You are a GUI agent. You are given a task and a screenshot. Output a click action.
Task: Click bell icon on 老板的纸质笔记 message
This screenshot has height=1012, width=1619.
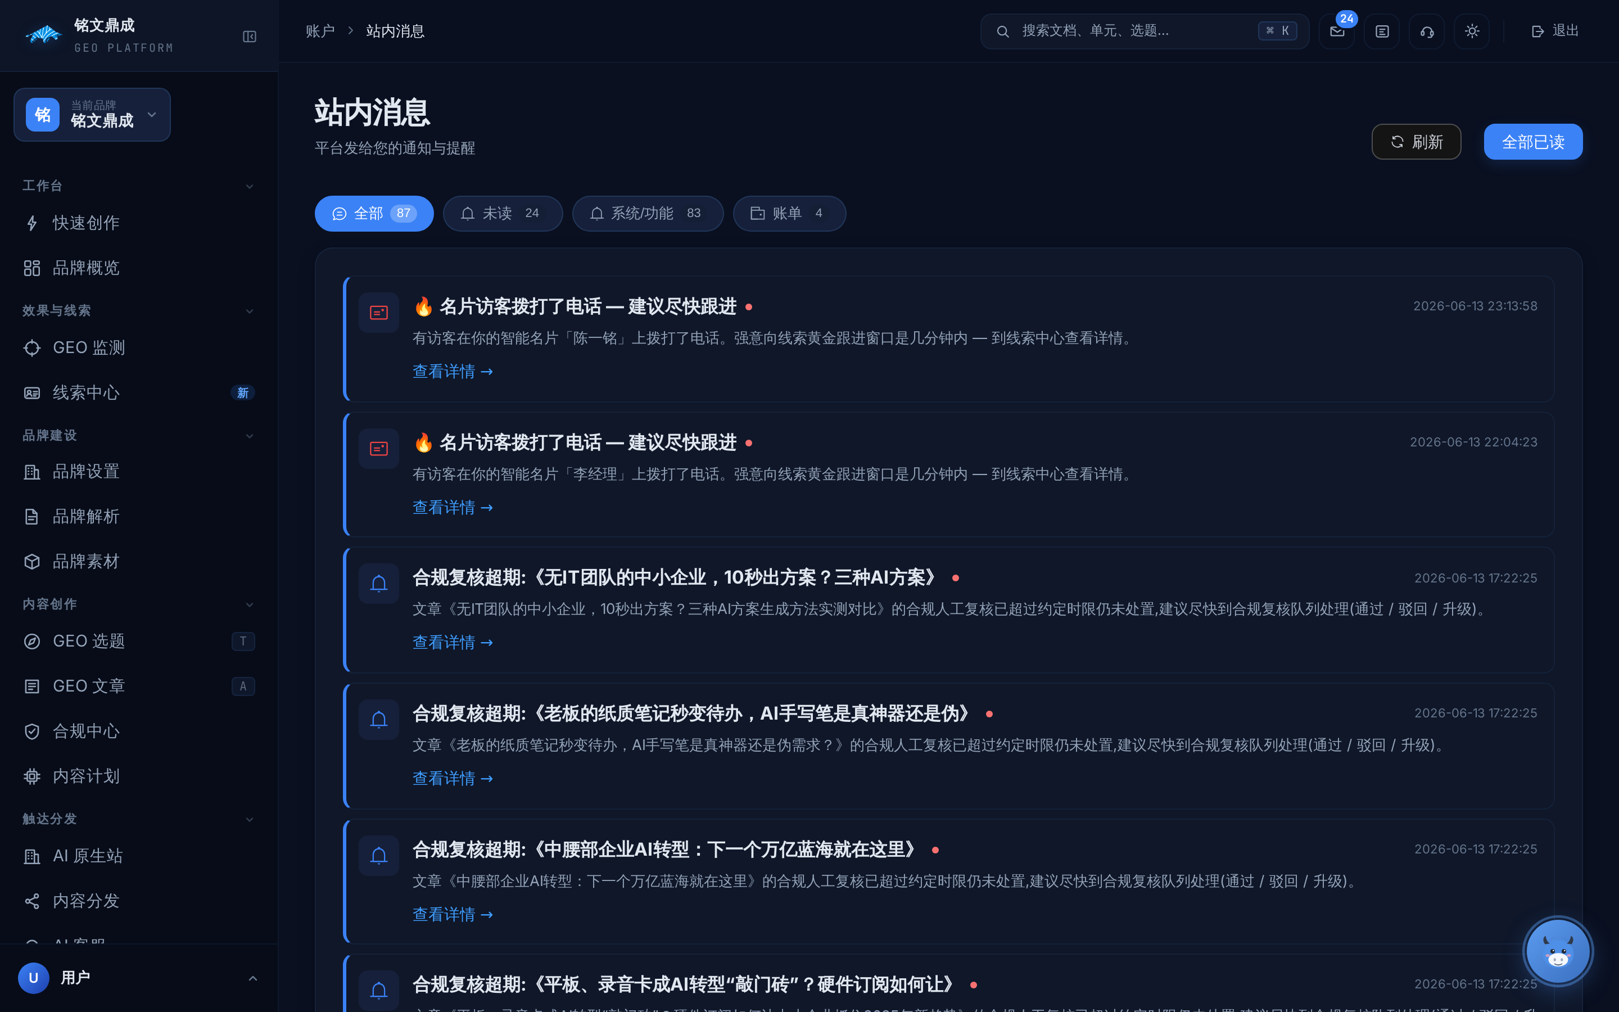pos(379,720)
